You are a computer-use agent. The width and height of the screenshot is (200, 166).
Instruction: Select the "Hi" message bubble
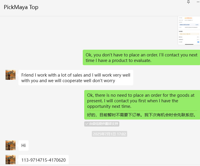pos(23,145)
